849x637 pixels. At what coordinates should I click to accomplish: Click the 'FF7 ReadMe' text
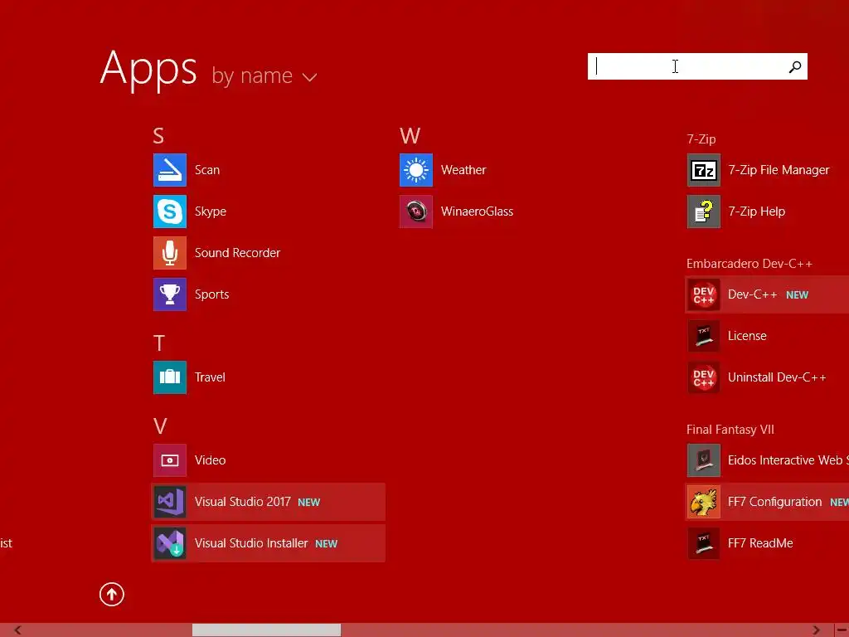click(x=760, y=543)
